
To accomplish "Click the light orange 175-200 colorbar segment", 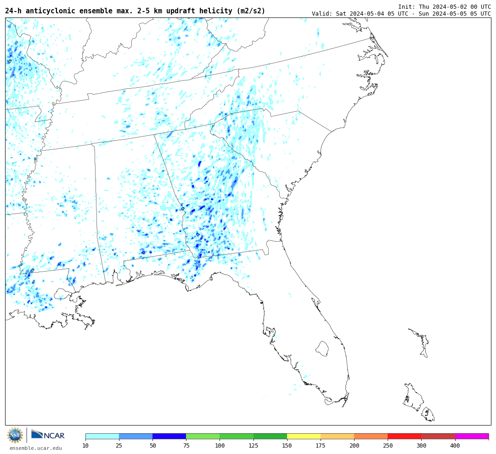I will coord(337,436).
